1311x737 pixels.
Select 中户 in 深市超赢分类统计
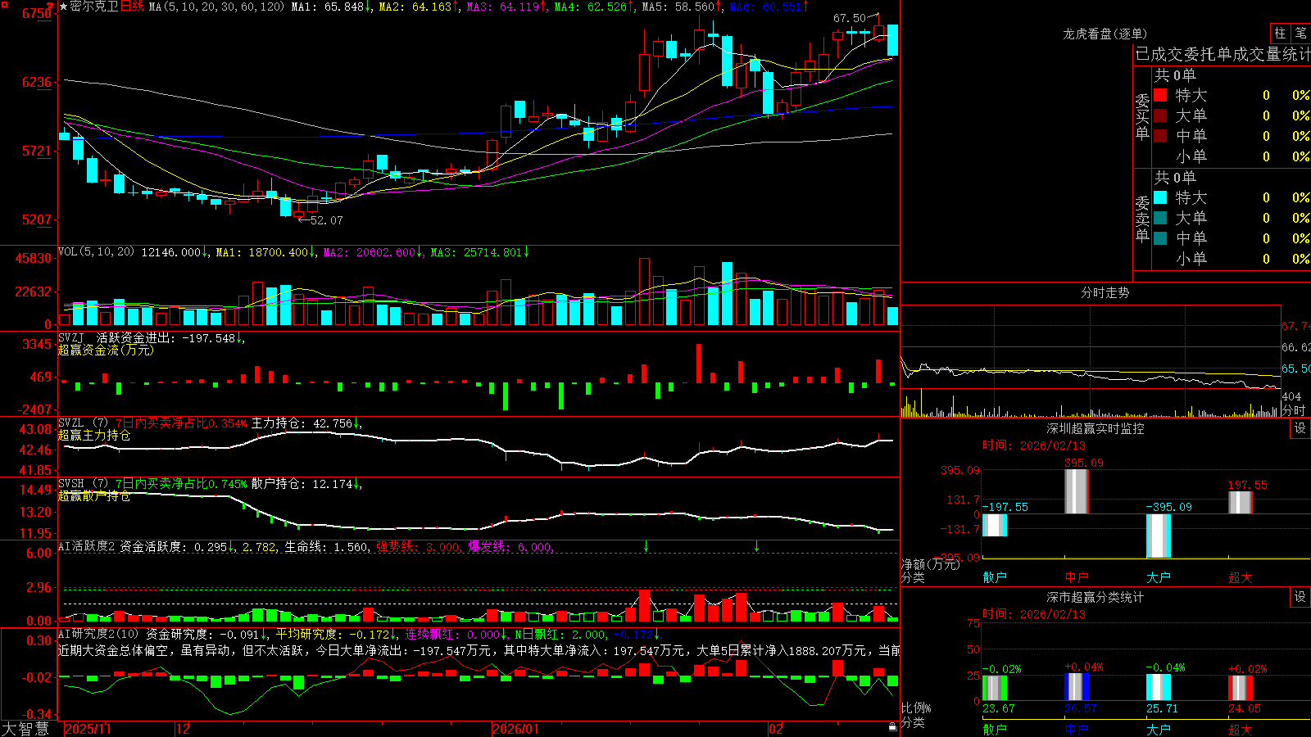point(1077,729)
